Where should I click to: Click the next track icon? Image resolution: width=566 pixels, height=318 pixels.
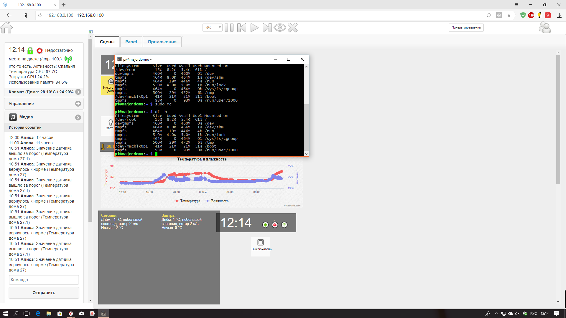(x=267, y=28)
